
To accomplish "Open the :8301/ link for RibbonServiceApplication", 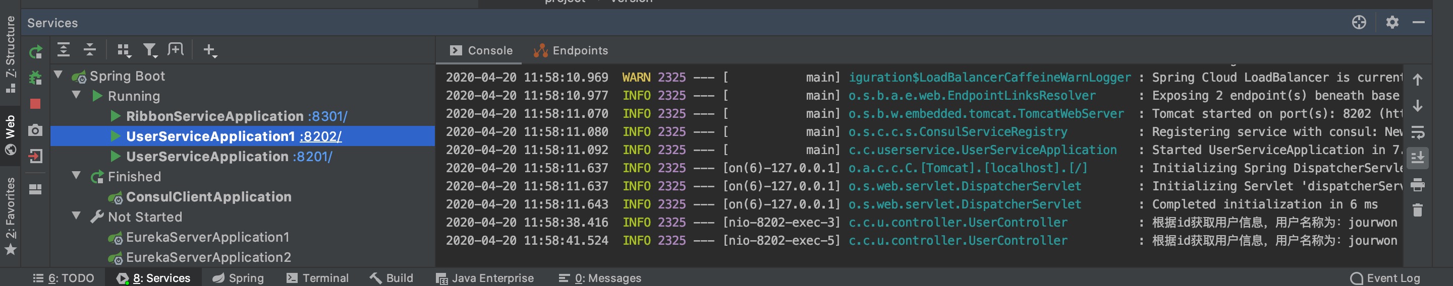I will (327, 116).
